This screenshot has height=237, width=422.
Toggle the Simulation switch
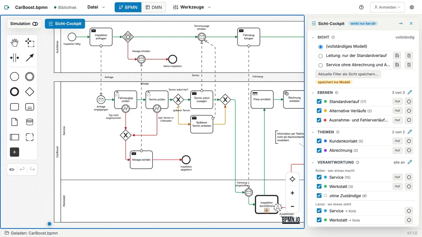(x=35, y=24)
